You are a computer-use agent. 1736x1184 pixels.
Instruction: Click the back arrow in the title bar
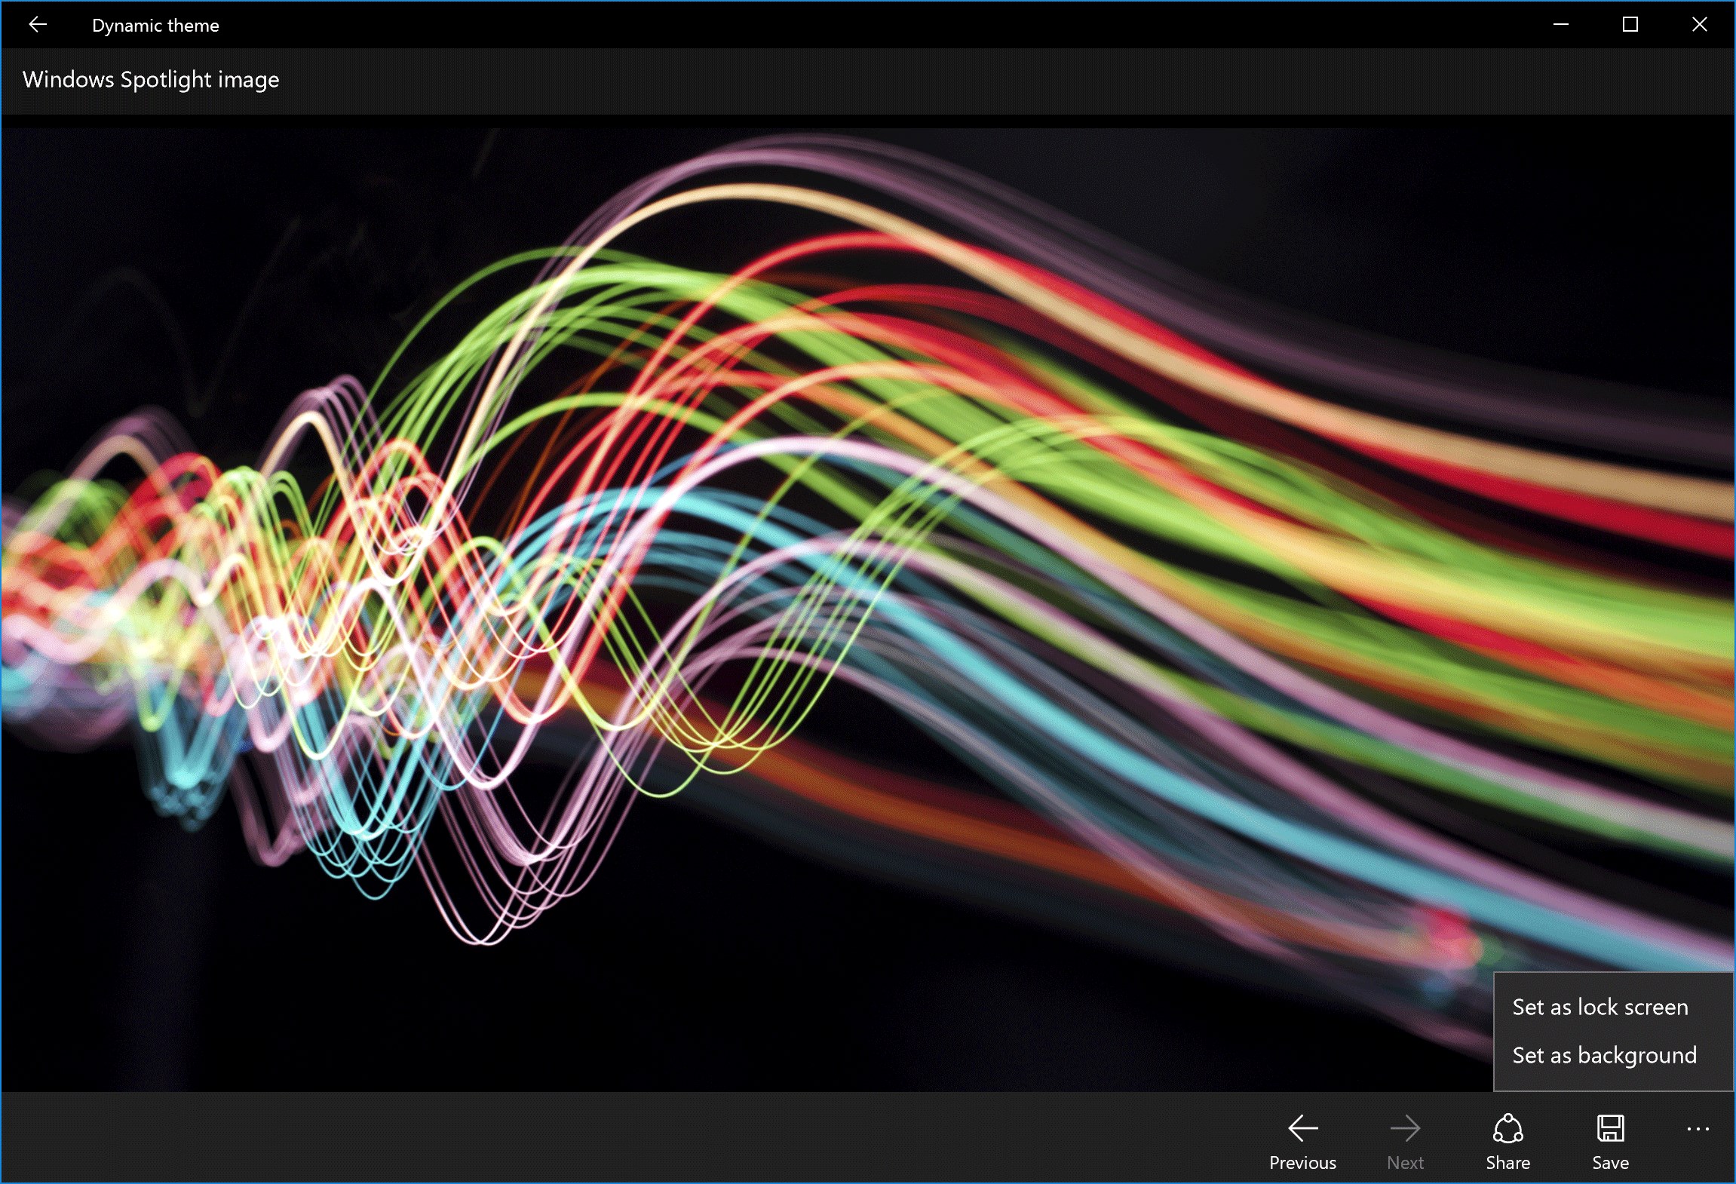38,24
